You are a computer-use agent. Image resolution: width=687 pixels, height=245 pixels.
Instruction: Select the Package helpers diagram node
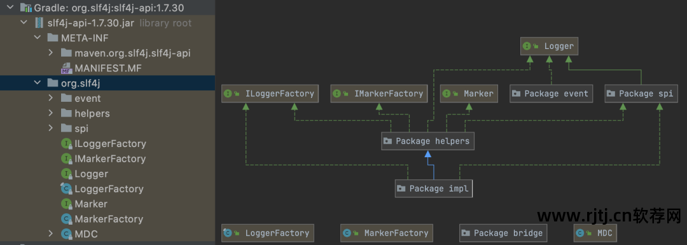click(427, 141)
